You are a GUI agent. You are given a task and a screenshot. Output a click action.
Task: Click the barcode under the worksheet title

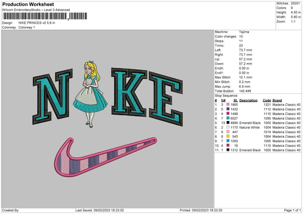[x=45, y=16]
